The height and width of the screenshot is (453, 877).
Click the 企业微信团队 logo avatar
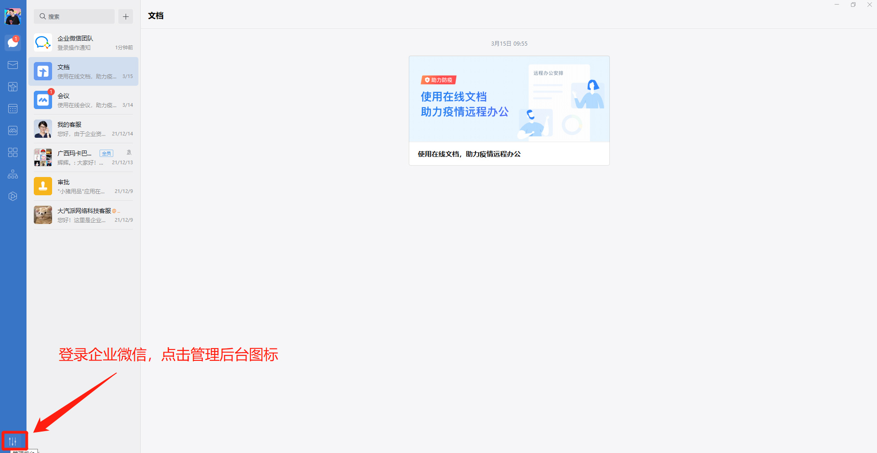click(x=43, y=43)
